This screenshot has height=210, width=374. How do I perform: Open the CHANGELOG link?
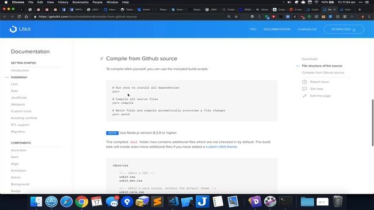[x=307, y=29]
